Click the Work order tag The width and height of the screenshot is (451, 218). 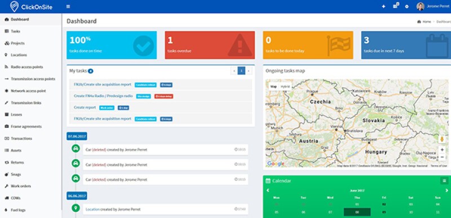pyautogui.click(x=107, y=108)
